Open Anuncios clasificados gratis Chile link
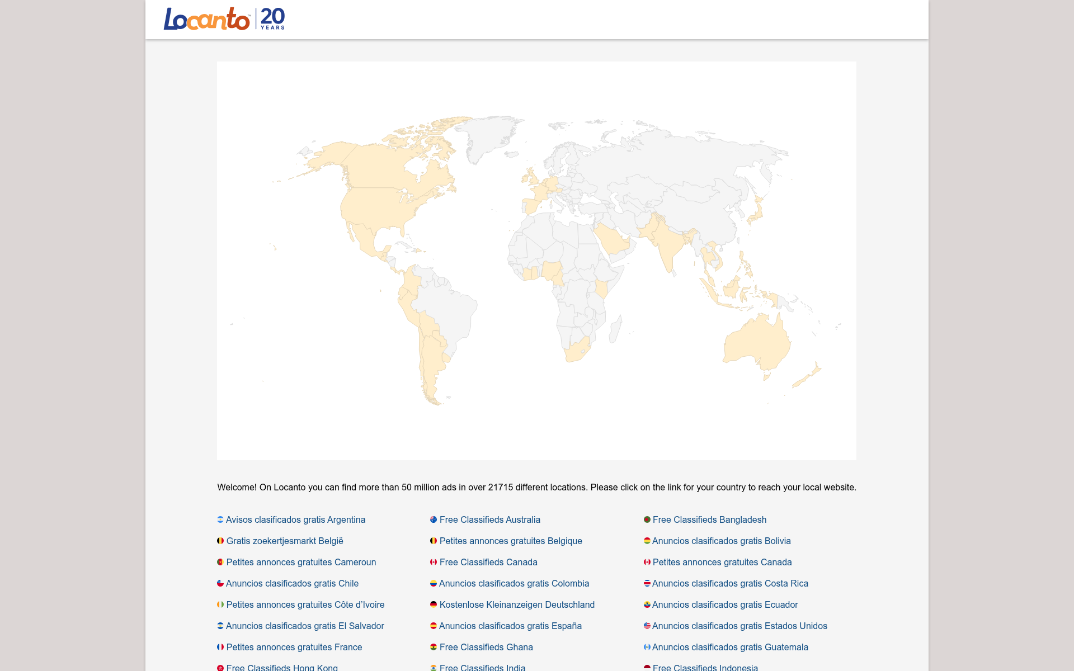The height and width of the screenshot is (671, 1074). tap(292, 583)
